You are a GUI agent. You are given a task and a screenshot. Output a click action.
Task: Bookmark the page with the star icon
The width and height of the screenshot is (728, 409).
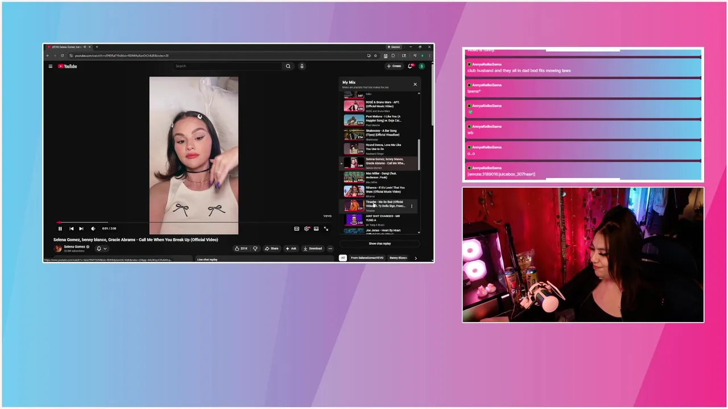[375, 56]
